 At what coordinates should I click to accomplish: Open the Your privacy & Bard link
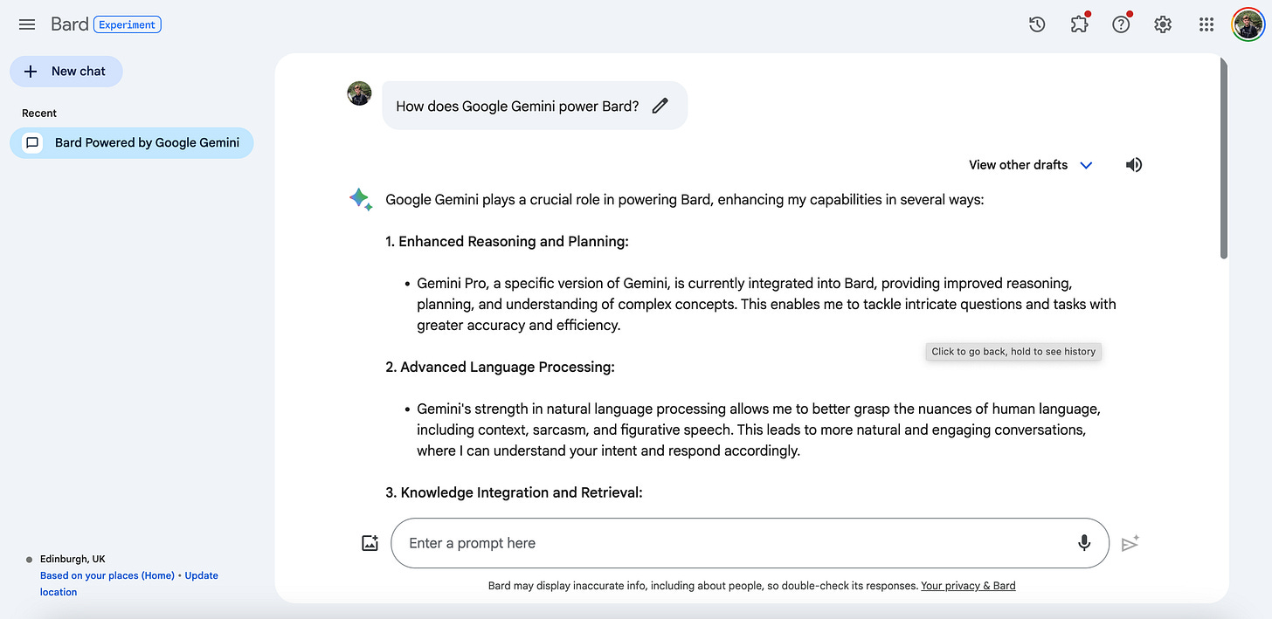(x=968, y=585)
